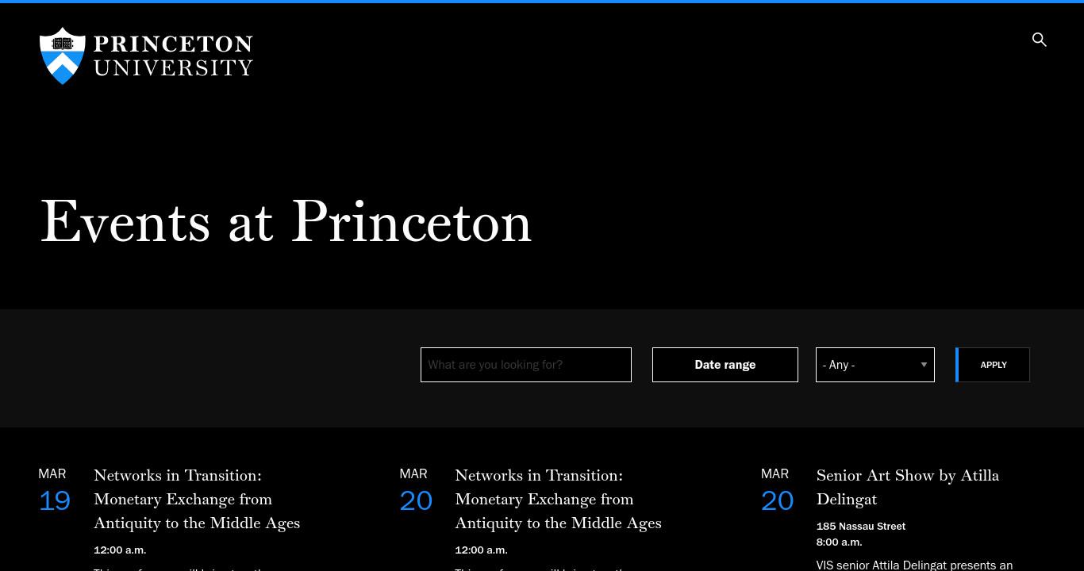This screenshot has height=571, width=1084.
Task: Click the 8:00 a.m. time under Senior Art Show
Action: [839, 542]
